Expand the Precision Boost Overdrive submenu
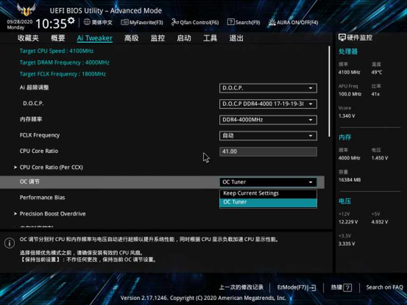Screen dimensions: 407x305 [52, 214]
